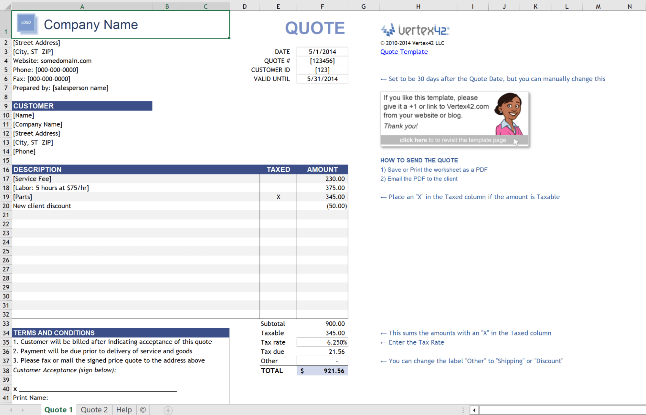
Task: Select the TOTAL amount shaded cell
Action: point(322,371)
